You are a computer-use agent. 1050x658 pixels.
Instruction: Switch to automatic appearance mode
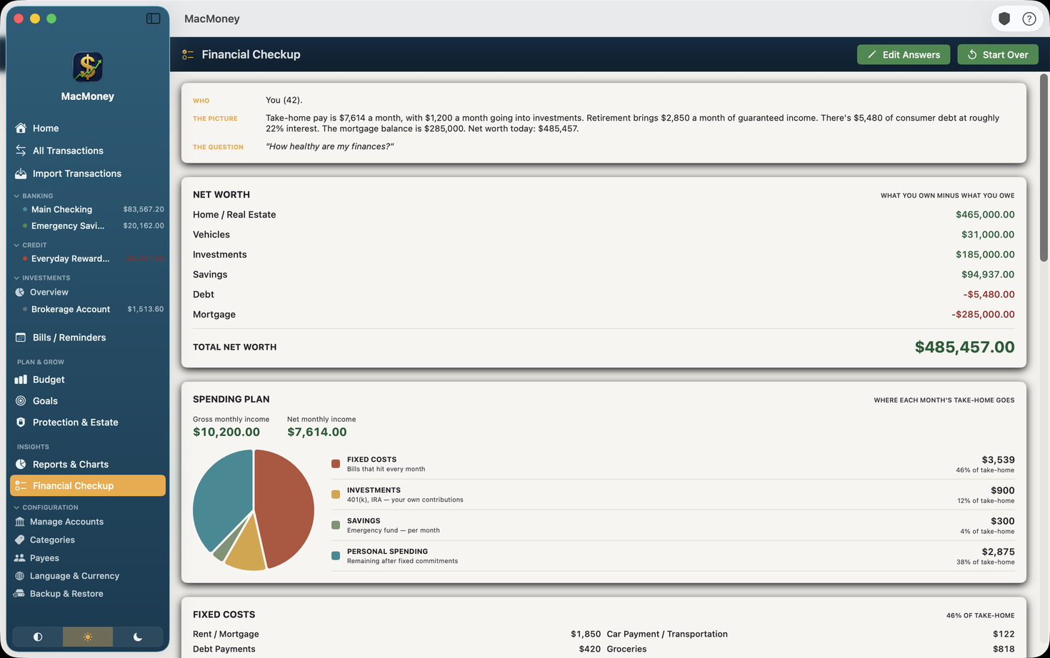38,637
